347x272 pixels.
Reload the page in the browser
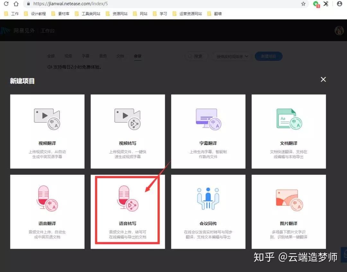coord(6,4)
